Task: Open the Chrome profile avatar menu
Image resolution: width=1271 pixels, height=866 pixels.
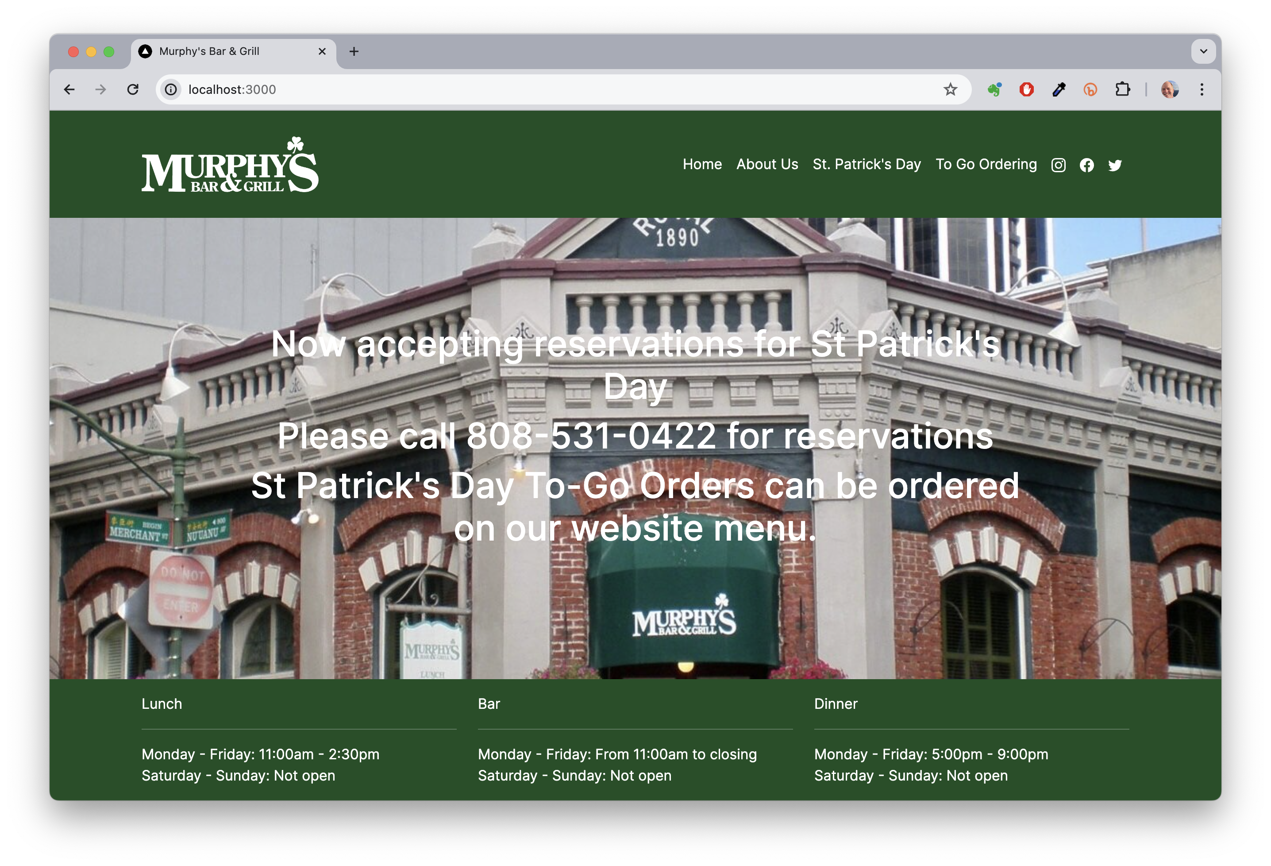Action: click(x=1169, y=89)
